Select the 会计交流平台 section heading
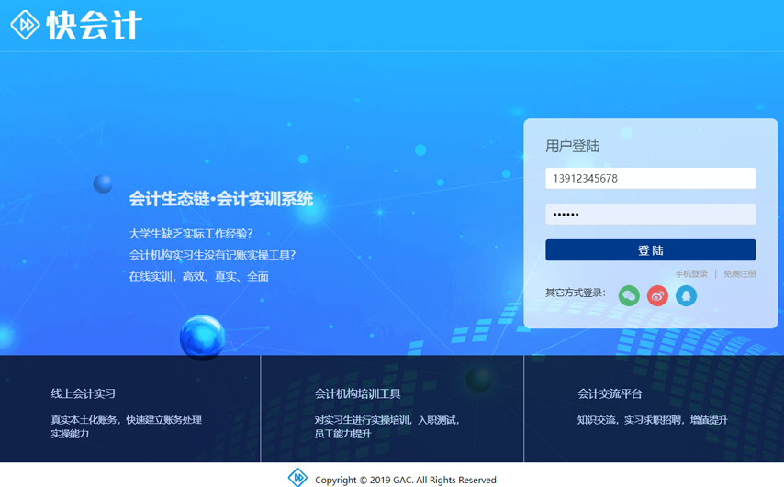This screenshot has width=784, height=487. coord(610,393)
